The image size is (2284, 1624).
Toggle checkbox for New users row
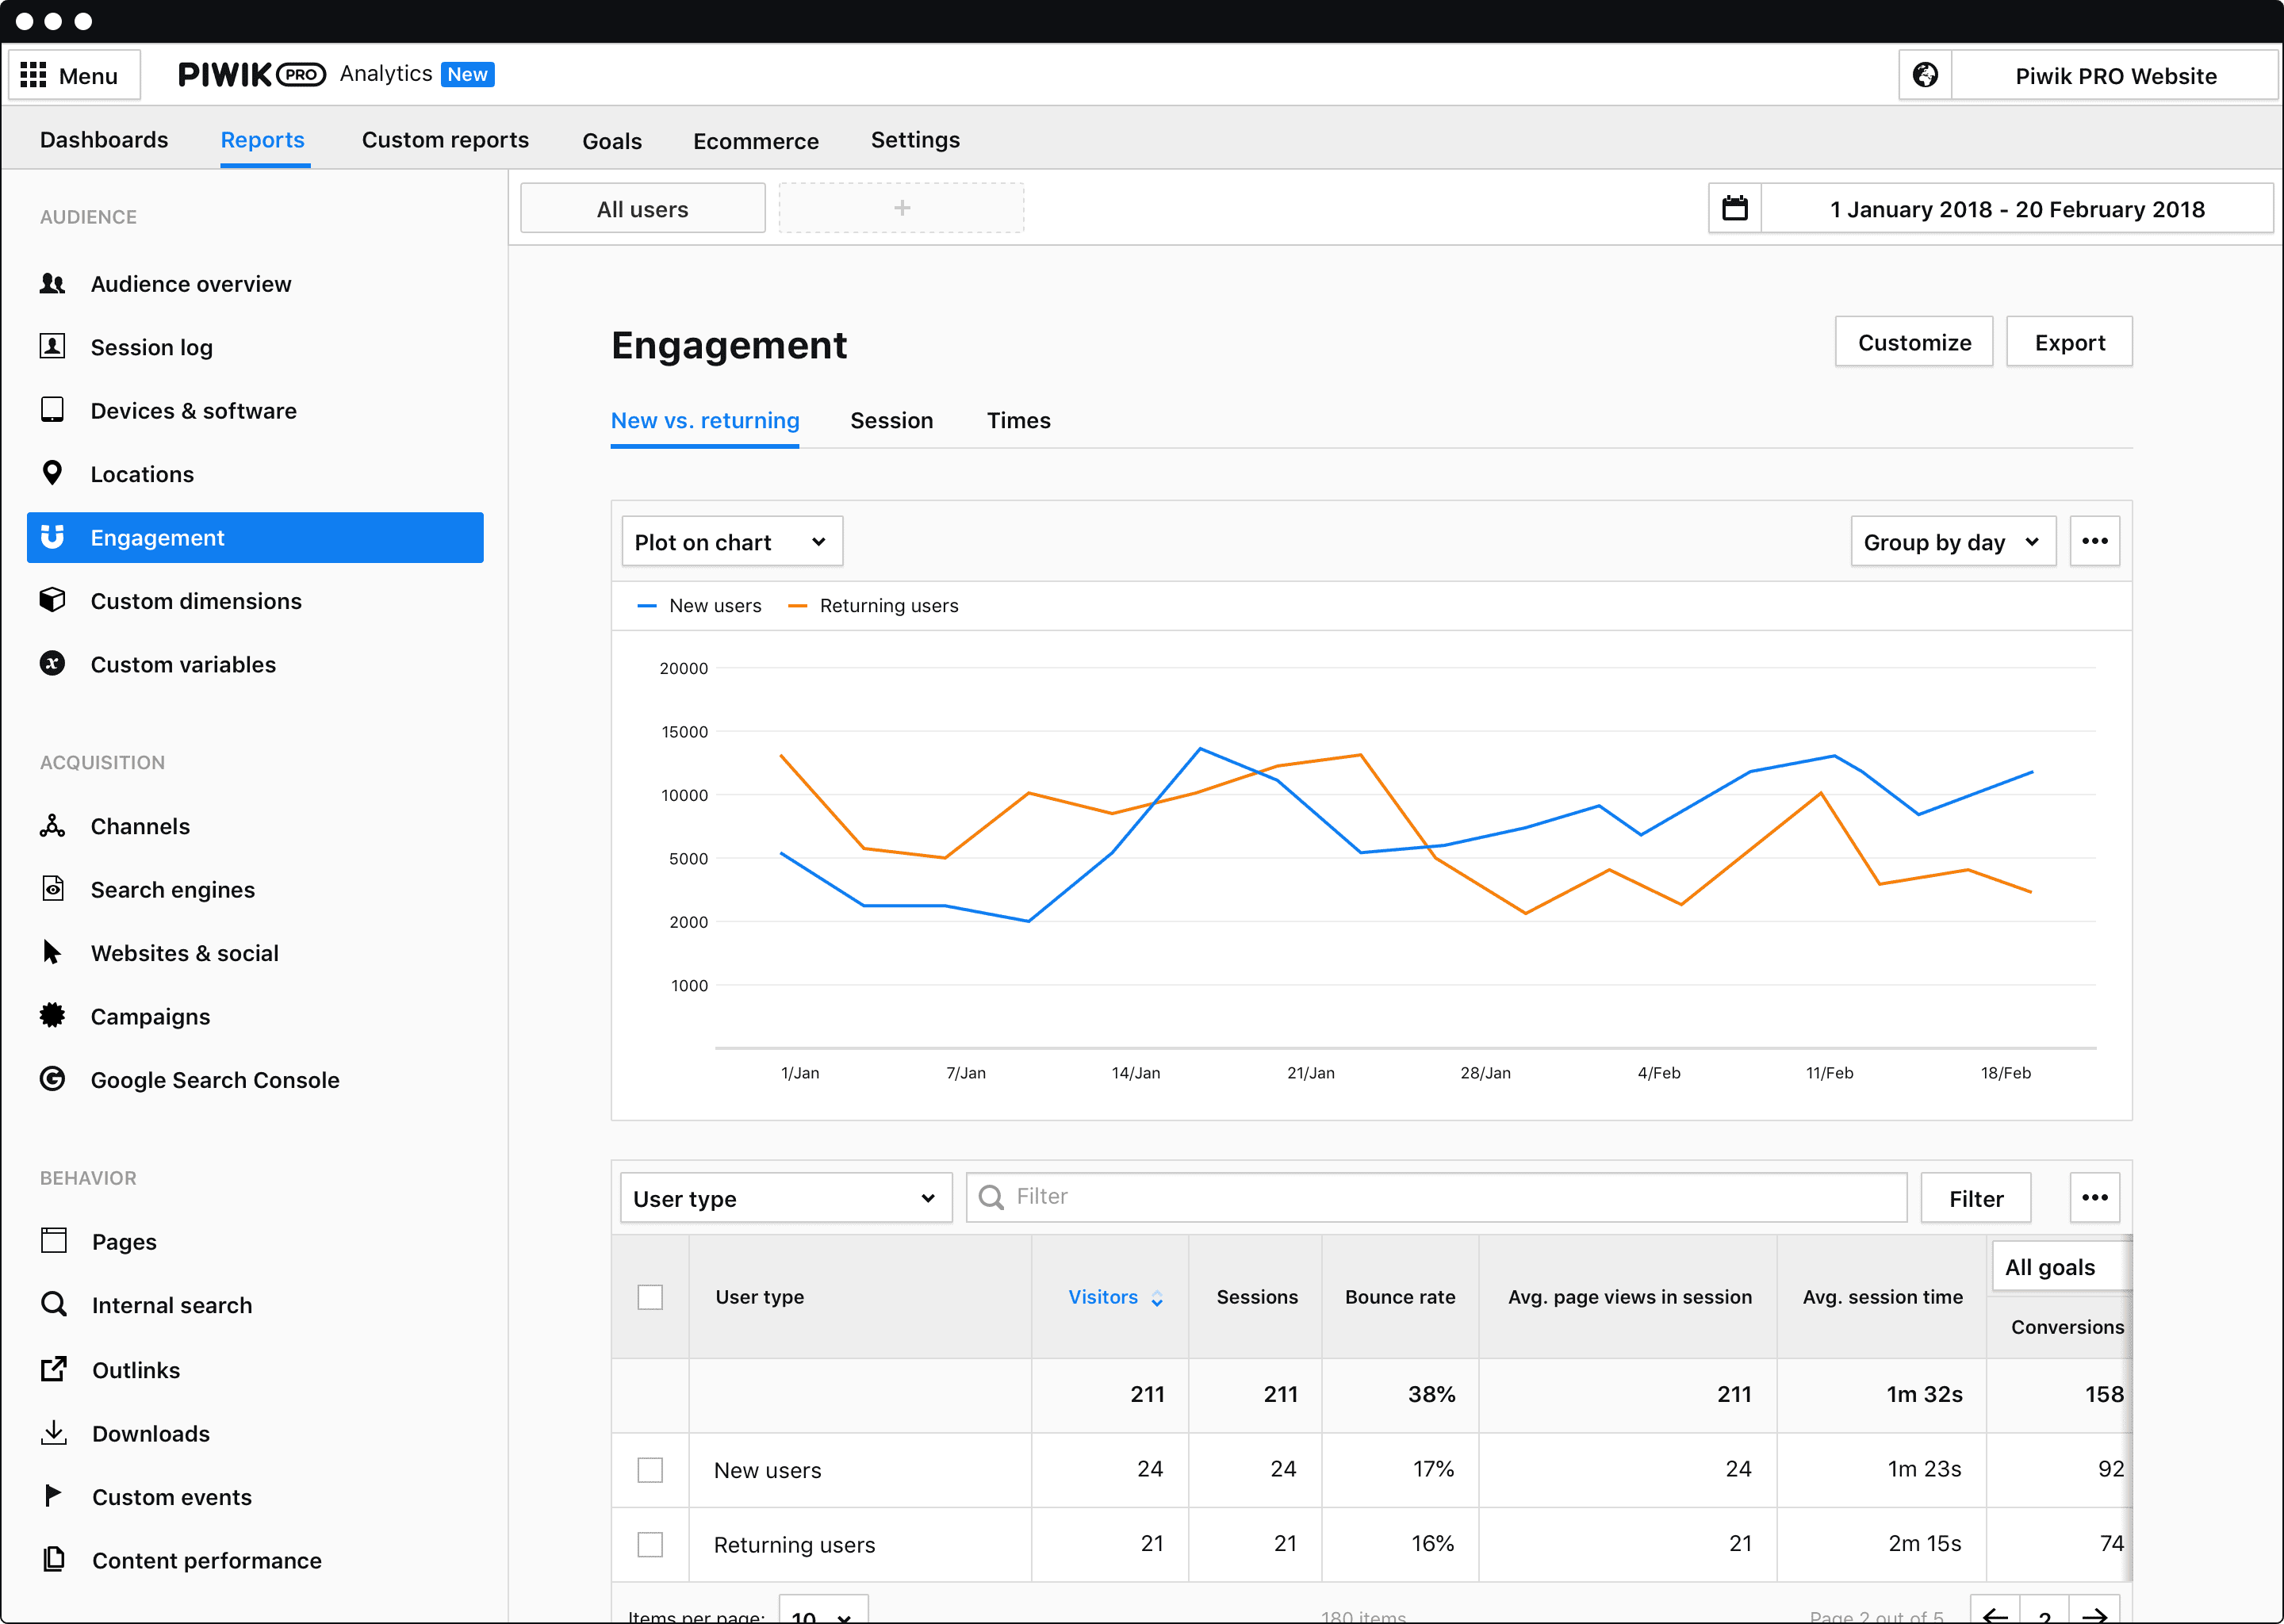click(650, 1468)
